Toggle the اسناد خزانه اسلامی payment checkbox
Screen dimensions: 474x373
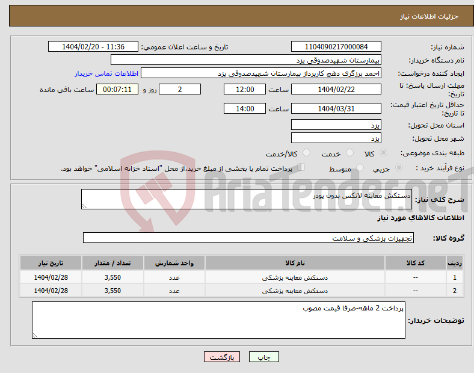click(x=301, y=167)
